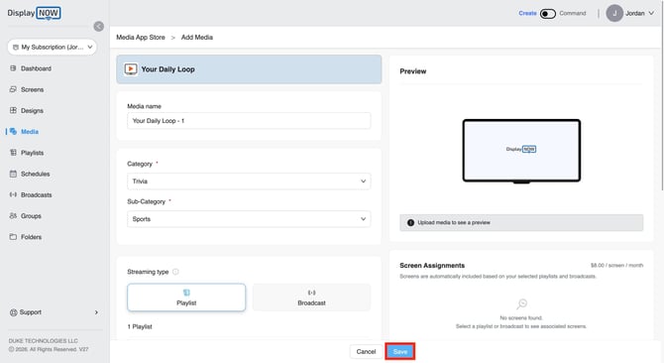Click the Support icon in the sidebar
Screen dimensions: 664x363
13,312
